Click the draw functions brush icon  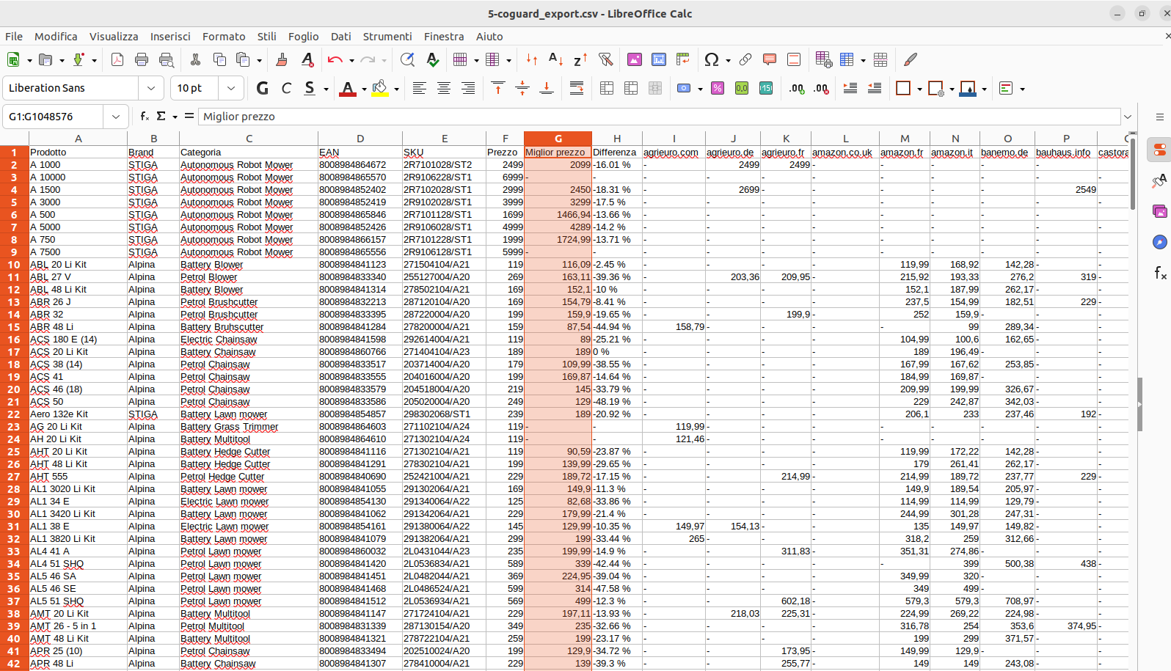tap(911, 59)
